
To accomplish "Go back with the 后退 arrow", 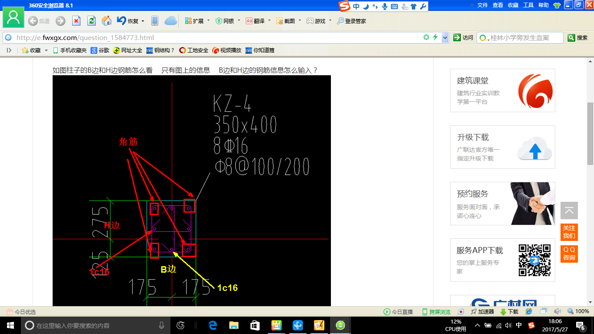I will click(39, 21).
